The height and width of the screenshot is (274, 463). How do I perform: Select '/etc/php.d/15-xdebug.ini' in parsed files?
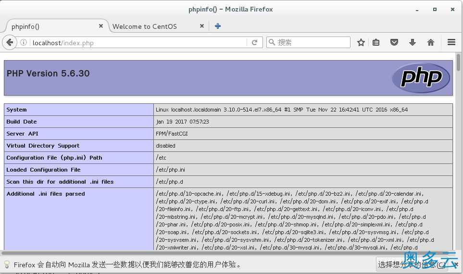(259, 194)
